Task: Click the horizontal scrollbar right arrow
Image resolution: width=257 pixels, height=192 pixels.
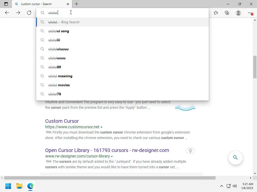Action: point(251,178)
